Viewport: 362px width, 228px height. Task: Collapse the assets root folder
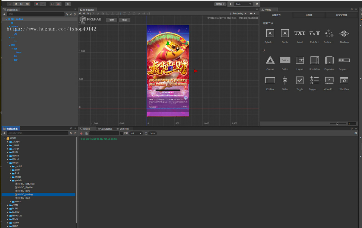(x=5, y=138)
